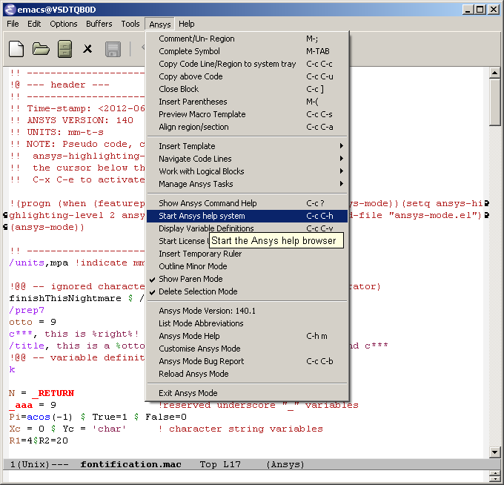Click the Open file folder icon
This screenshot has height=485, width=504.
[41, 49]
